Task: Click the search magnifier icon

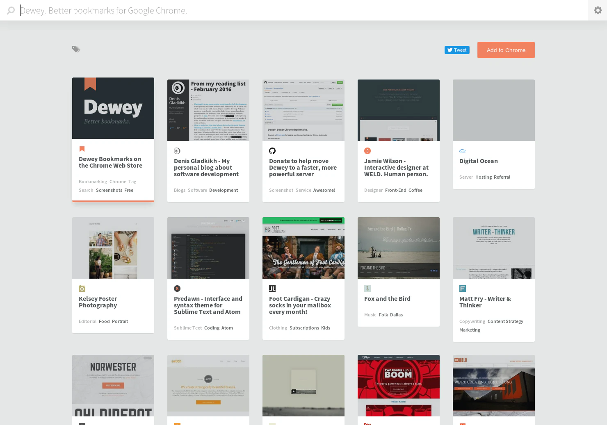Action: click(x=11, y=10)
